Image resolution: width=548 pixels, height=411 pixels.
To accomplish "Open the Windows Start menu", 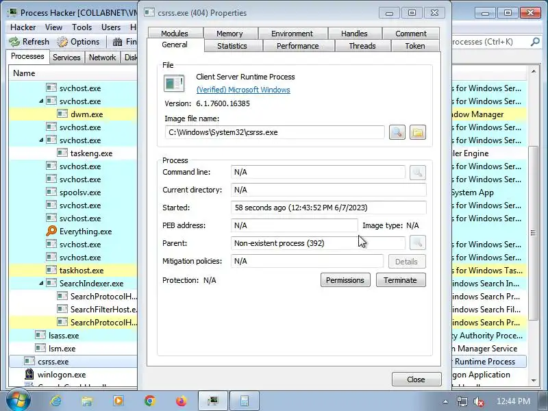I will tap(18, 400).
